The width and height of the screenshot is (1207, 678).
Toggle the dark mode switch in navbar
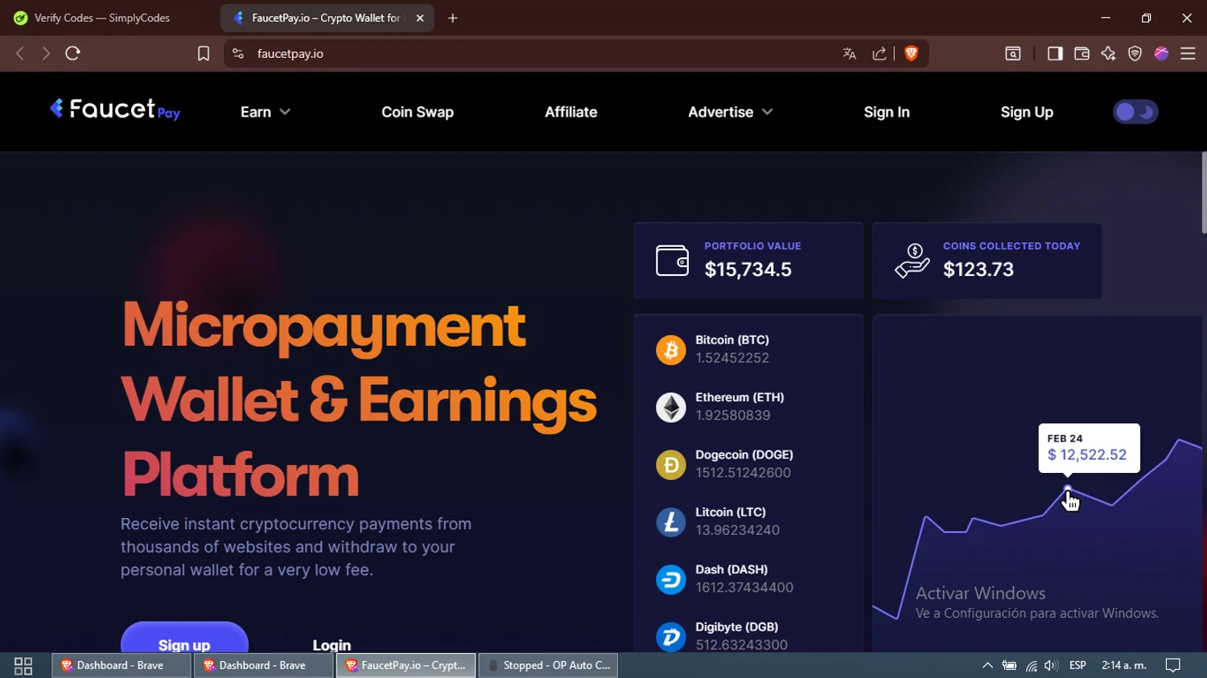pyautogui.click(x=1135, y=112)
